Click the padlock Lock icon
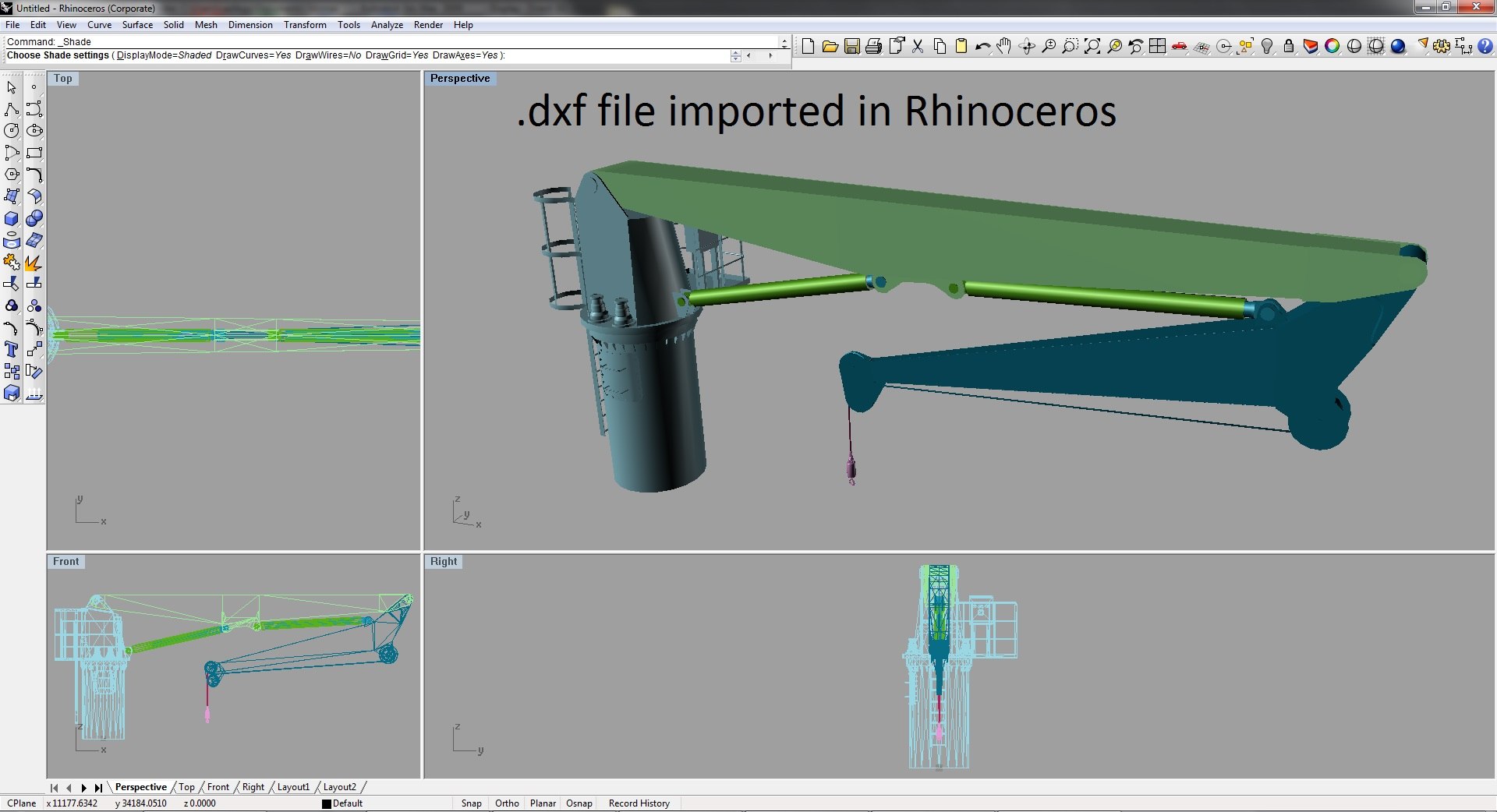The width and height of the screenshot is (1497, 812). (1289, 47)
